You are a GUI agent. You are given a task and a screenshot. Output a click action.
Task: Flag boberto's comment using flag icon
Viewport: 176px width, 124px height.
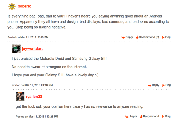(x=163, y=37)
